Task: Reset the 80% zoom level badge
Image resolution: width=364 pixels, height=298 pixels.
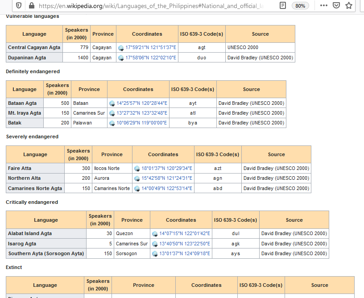Action: coord(300,5)
